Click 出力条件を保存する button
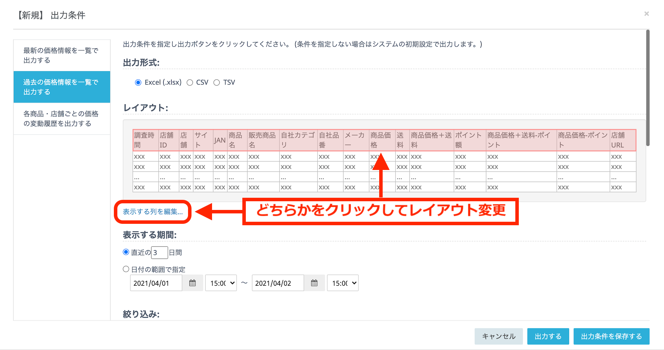This screenshot has width=664, height=350. 611,336
